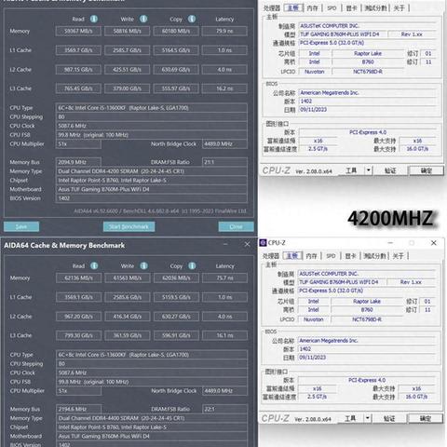Click the 2094.9 MHz Memory Bus field

click(78, 162)
